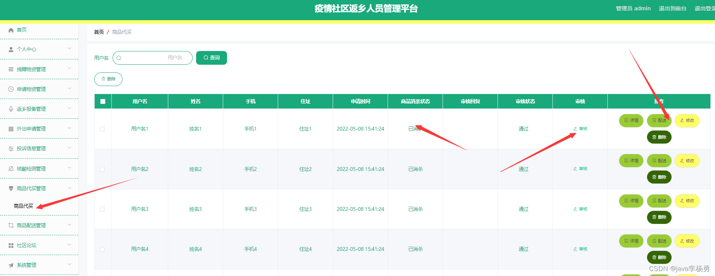Click the magnifier icon inside the 用户名 search field
Viewport: 715px width, 276px height.
[x=119, y=58]
